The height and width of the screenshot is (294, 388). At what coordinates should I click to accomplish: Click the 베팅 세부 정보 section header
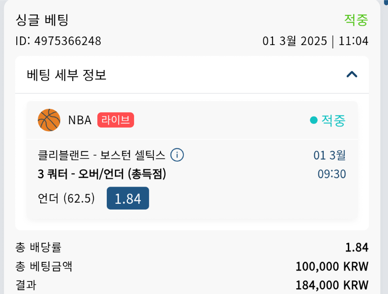click(x=67, y=75)
